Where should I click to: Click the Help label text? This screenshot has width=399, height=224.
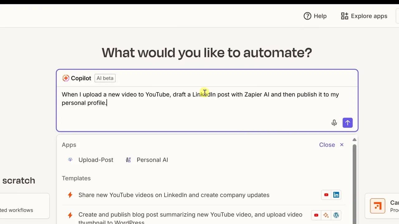[320, 16]
